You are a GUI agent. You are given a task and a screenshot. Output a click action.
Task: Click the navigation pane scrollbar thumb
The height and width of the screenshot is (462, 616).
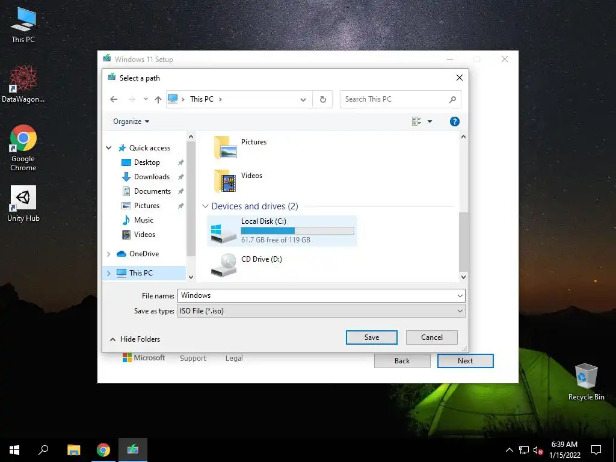click(191, 199)
